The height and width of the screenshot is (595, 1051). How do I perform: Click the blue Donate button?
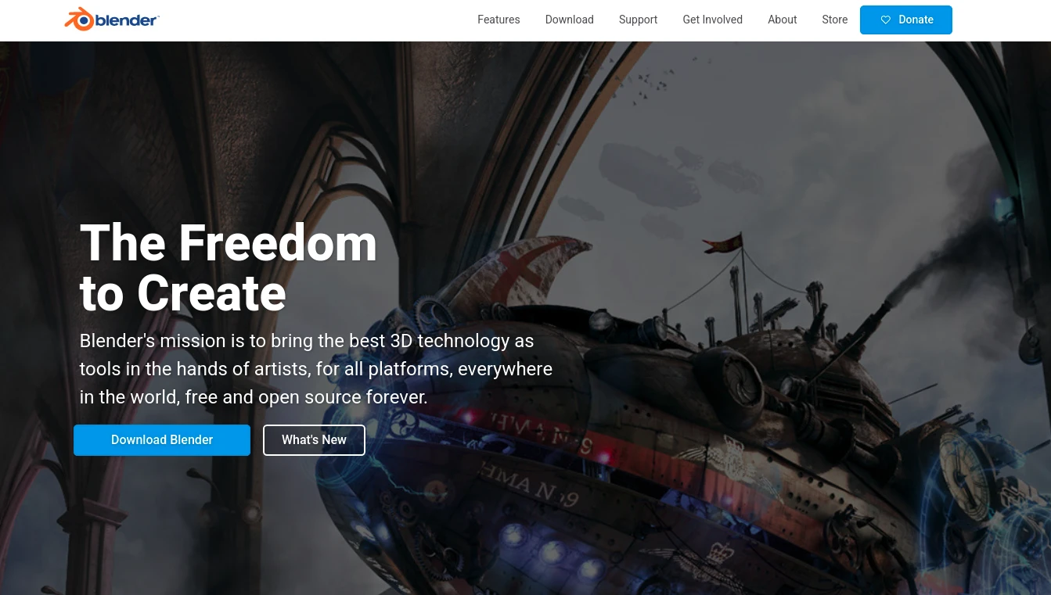click(906, 20)
